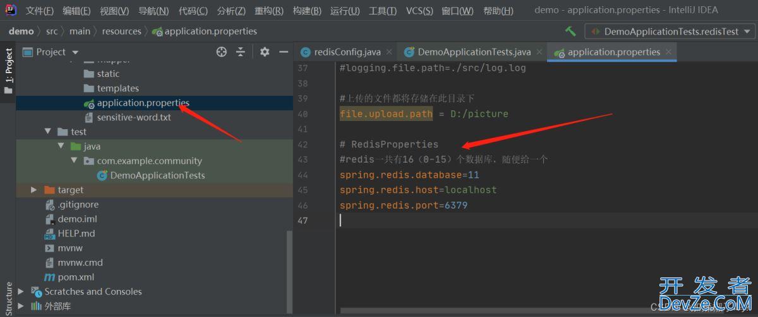
Task: Click line 44 spring.redis.database=11
Action: click(409, 175)
